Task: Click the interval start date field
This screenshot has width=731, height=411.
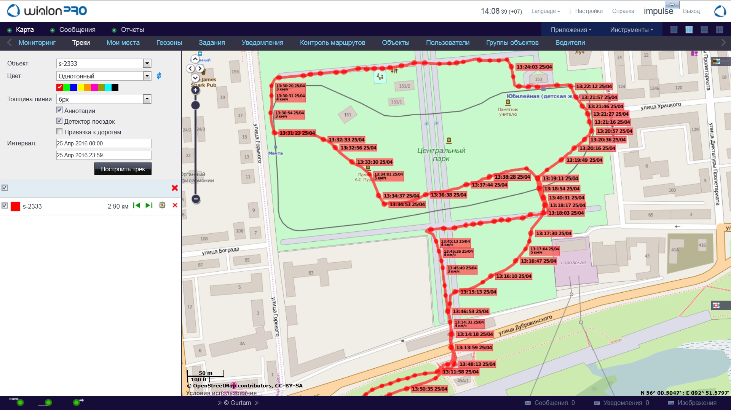Action: click(104, 143)
